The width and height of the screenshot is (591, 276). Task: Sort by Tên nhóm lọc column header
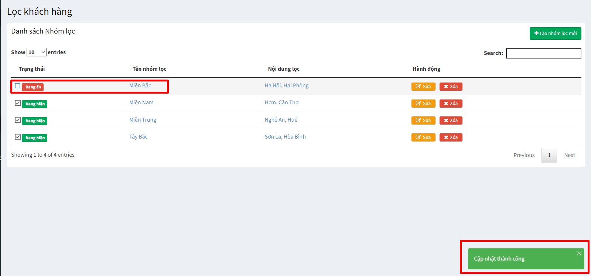pyautogui.click(x=150, y=69)
